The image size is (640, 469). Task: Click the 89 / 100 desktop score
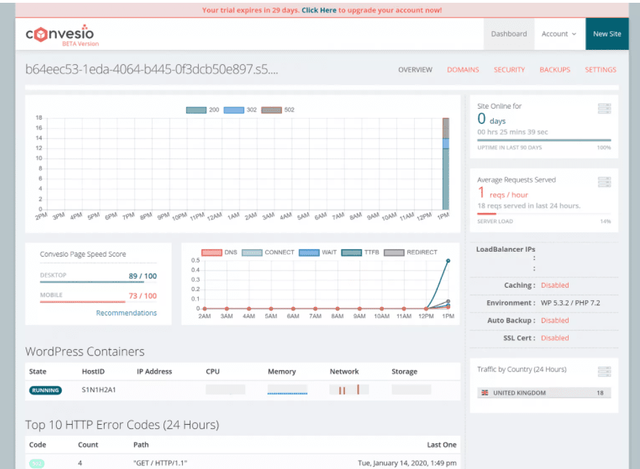pos(143,276)
